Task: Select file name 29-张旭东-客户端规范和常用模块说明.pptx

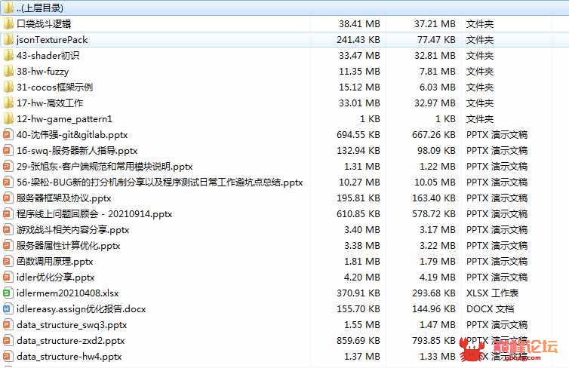Action: pyautogui.click(x=104, y=167)
